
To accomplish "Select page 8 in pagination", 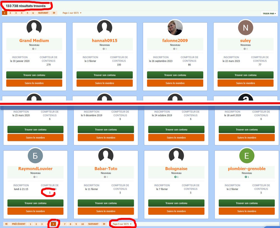I will click(x=71, y=224).
